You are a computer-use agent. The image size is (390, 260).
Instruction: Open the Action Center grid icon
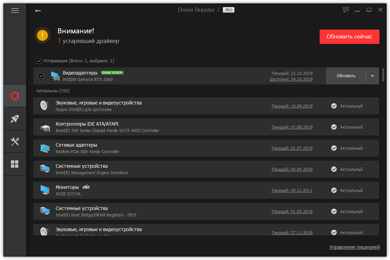(15, 164)
